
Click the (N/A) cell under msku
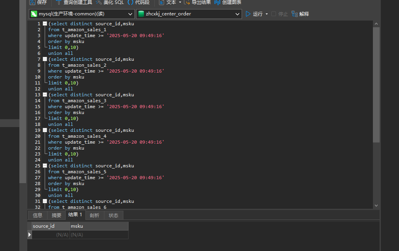(99, 235)
